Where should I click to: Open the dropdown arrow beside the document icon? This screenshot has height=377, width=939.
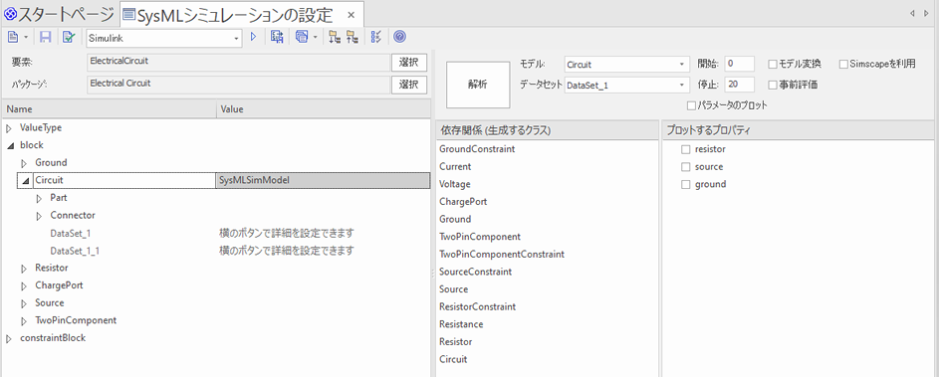(x=26, y=37)
